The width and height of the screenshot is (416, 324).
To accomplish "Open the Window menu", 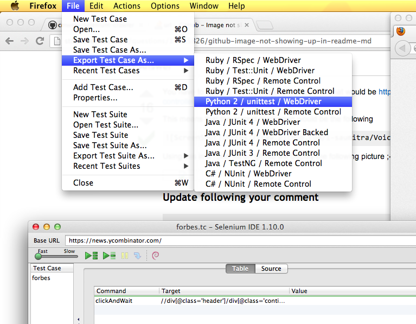I will pyautogui.click(x=204, y=6).
